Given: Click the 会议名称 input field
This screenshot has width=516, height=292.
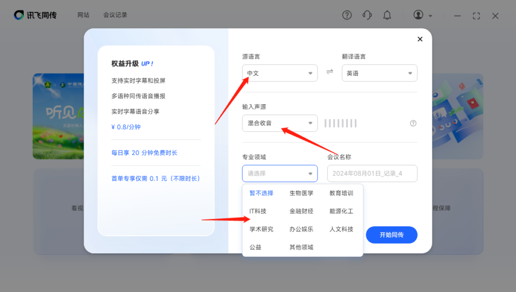Looking at the screenshot, I should pyautogui.click(x=372, y=174).
